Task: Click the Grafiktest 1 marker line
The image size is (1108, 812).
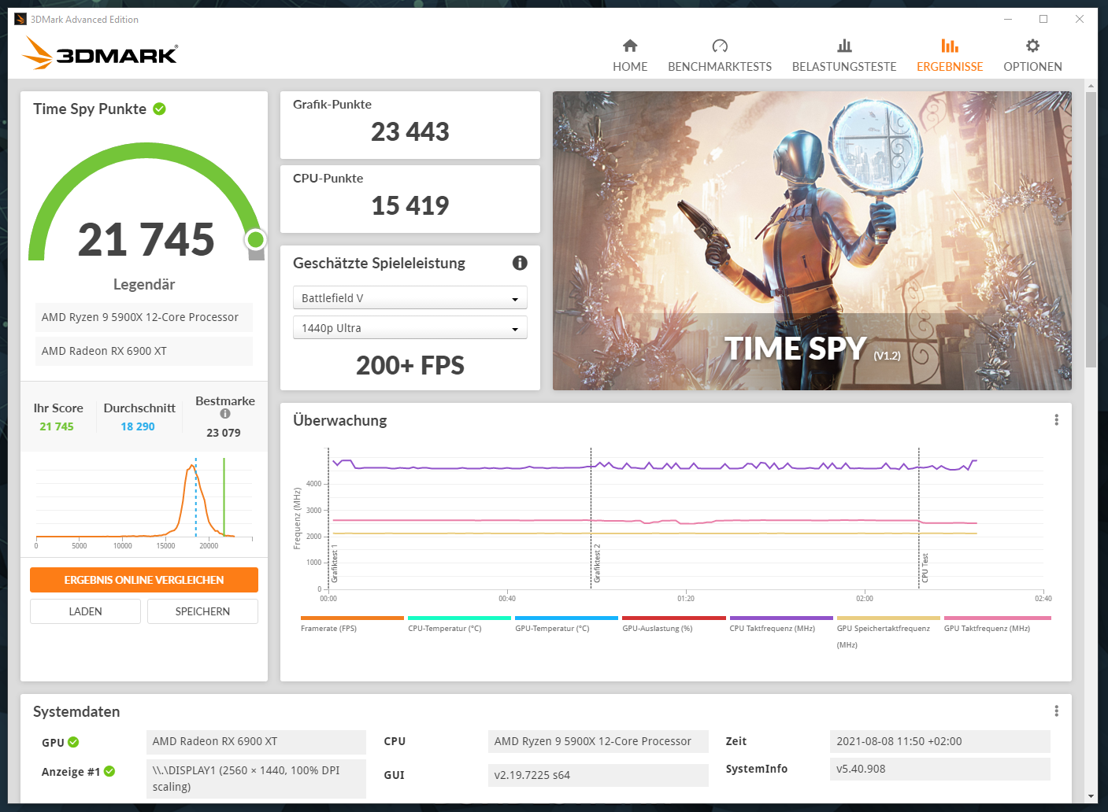Action: click(328, 518)
